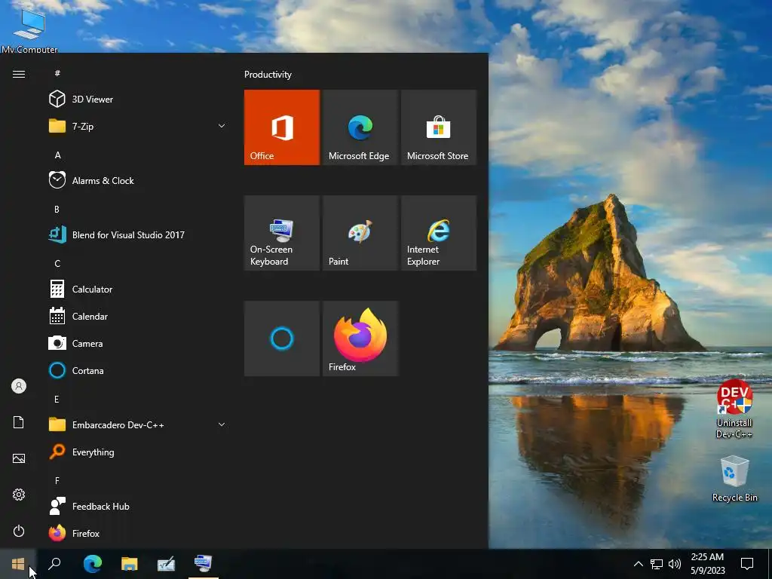Launch Firefox from the app list
The width and height of the screenshot is (772, 579).
click(138, 533)
